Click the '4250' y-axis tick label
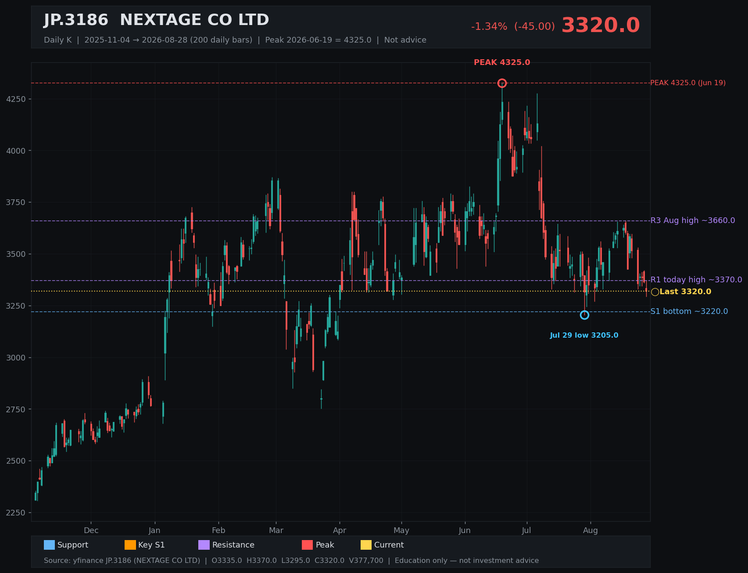The height and width of the screenshot is (573, 748). coord(17,99)
